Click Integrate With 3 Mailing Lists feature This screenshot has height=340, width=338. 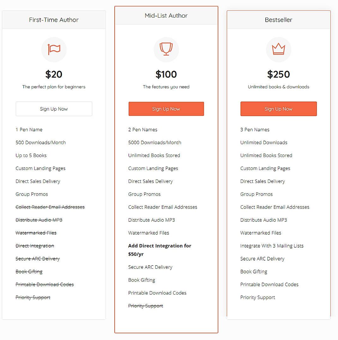coord(272,246)
